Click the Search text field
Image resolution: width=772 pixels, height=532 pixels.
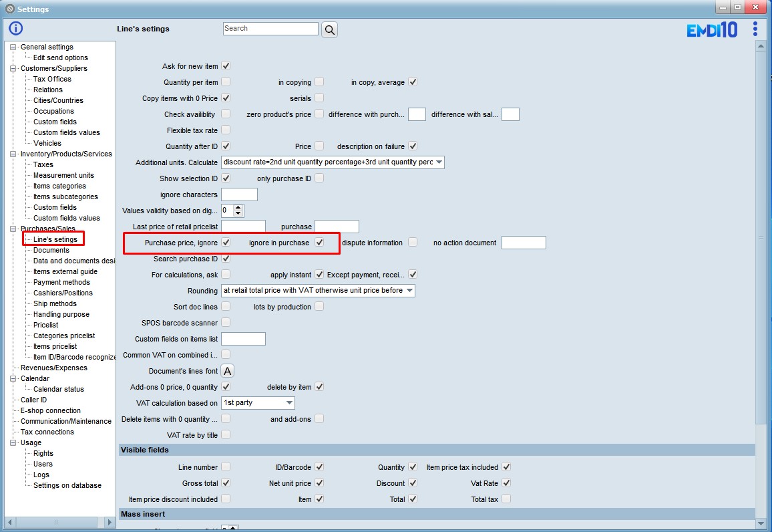(270, 29)
